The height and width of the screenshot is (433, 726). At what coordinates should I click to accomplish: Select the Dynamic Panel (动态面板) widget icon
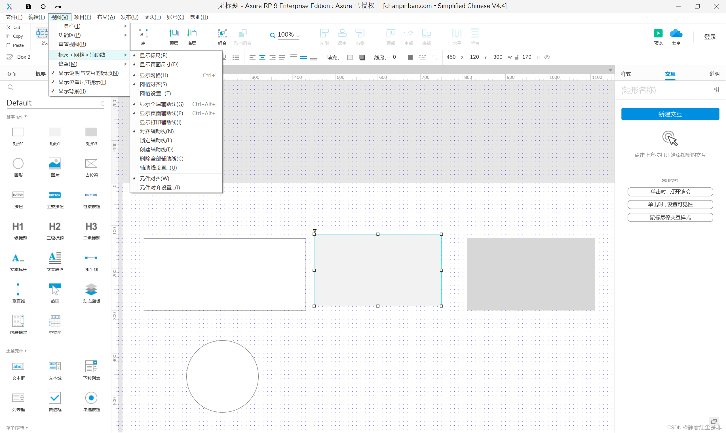click(x=91, y=290)
